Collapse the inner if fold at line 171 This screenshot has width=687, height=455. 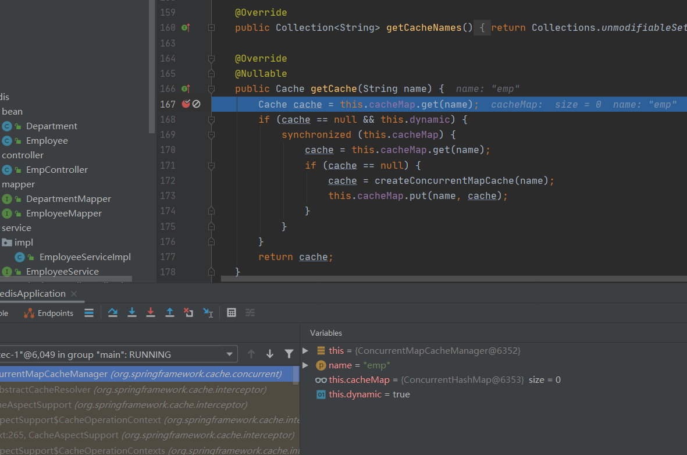point(211,165)
